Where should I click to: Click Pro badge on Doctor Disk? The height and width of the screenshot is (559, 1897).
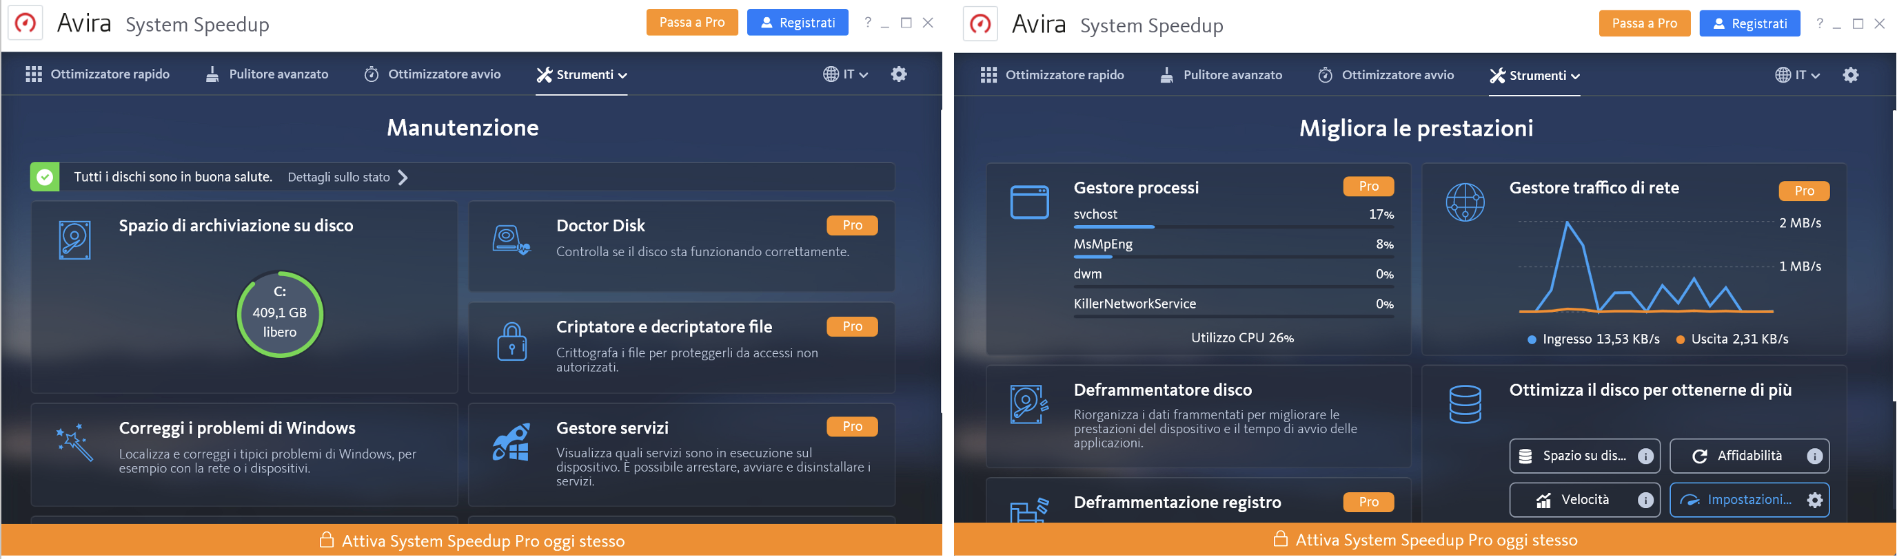click(852, 225)
